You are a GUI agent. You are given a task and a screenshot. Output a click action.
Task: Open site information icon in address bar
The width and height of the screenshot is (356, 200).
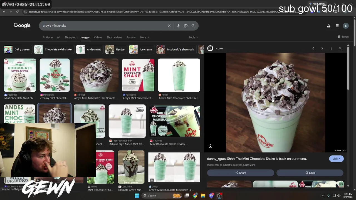[x=25, y=12]
